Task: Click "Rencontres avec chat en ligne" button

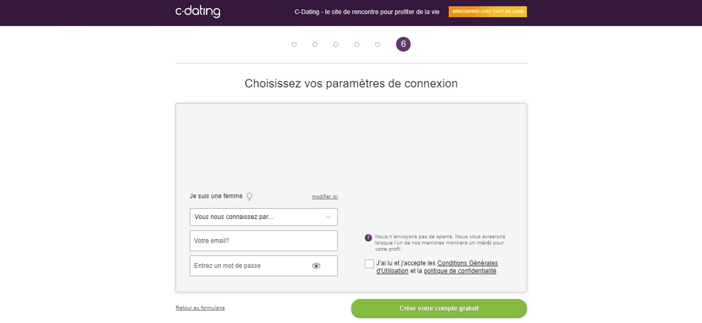Action: 488,11
